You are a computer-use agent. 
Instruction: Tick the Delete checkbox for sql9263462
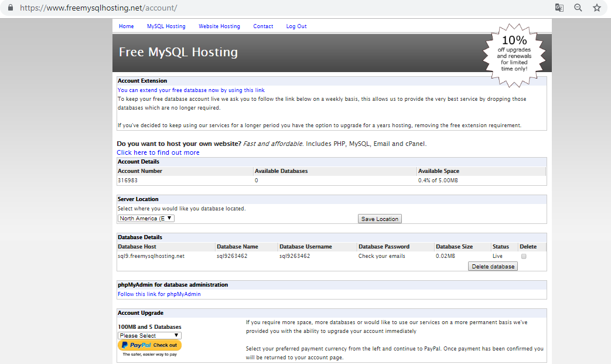click(524, 256)
